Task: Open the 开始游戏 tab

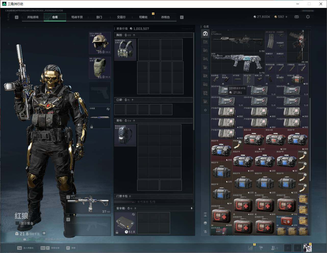Action: coord(33,17)
